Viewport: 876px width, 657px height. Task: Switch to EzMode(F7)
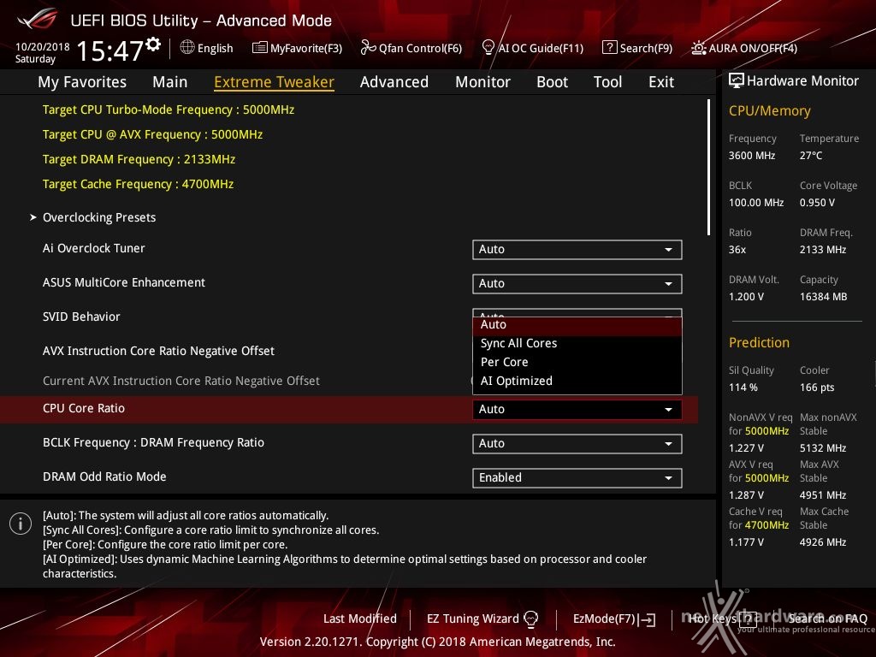614,619
